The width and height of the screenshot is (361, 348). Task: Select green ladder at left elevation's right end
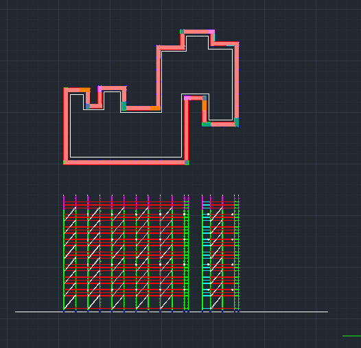[186, 255]
